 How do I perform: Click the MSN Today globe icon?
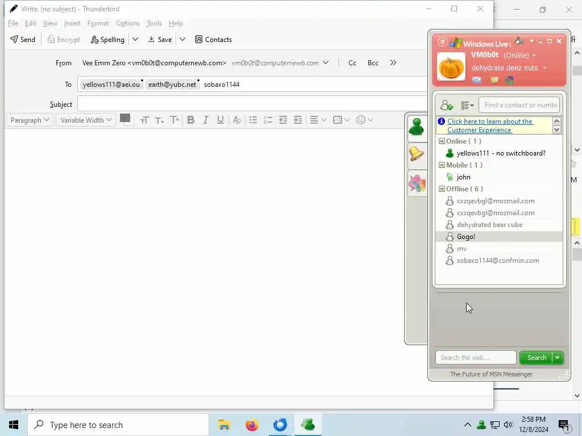pyautogui.click(x=509, y=79)
